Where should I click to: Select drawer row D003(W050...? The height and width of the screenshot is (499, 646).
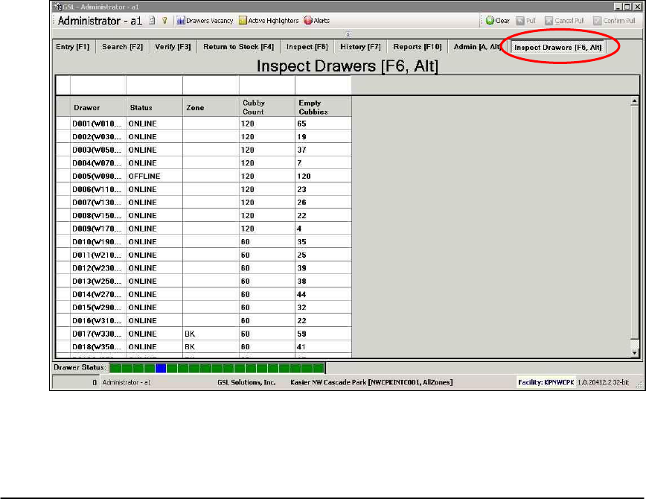(x=204, y=150)
